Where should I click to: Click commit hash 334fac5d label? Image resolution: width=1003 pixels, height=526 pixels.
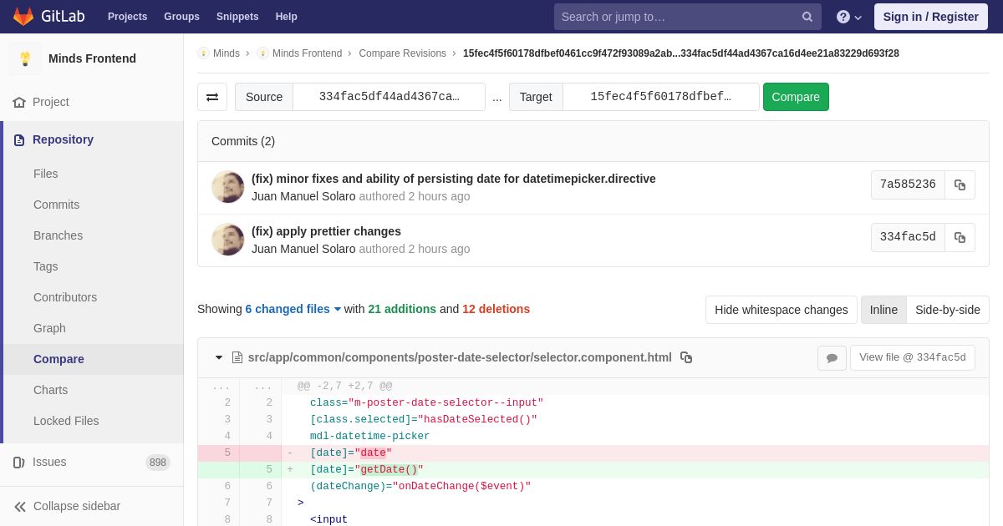coord(908,237)
